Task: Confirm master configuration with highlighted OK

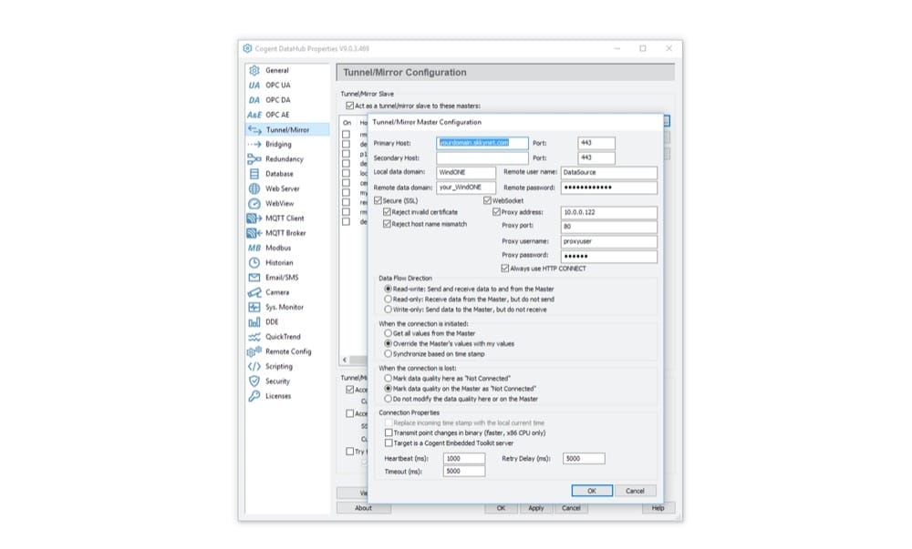Action: 592,491
